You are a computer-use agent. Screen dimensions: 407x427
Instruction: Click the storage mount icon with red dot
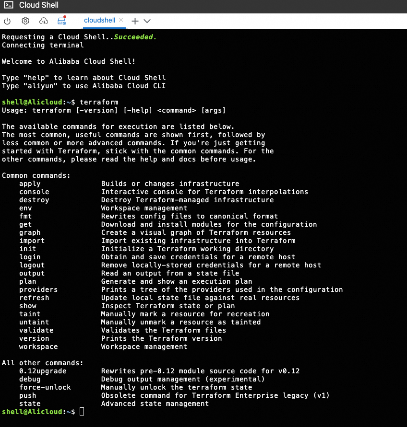point(62,21)
